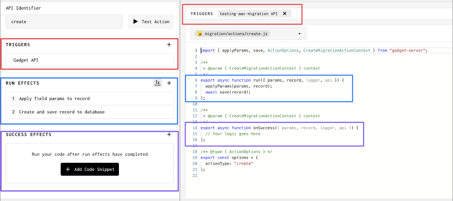Screen dimensions: 453x201
Task: Click the 'Your logic goes here' comment line
Action: (233, 134)
